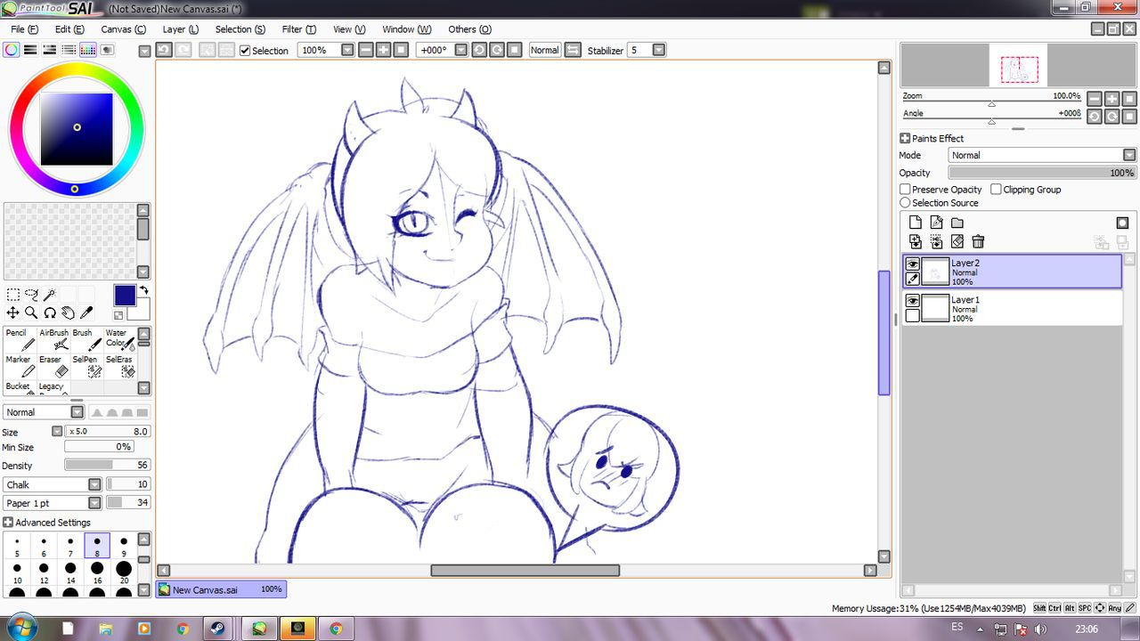The image size is (1140, 641).
Task: Toggle the layer mask button in layer panel
Action: point(1122,223)
